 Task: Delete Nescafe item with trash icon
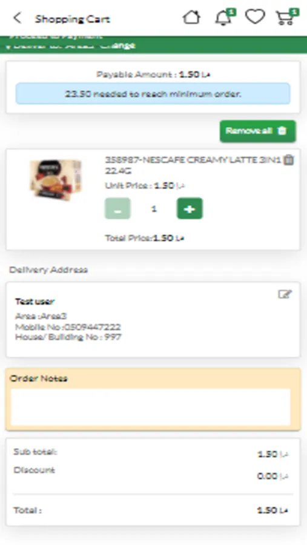[289, 160]
